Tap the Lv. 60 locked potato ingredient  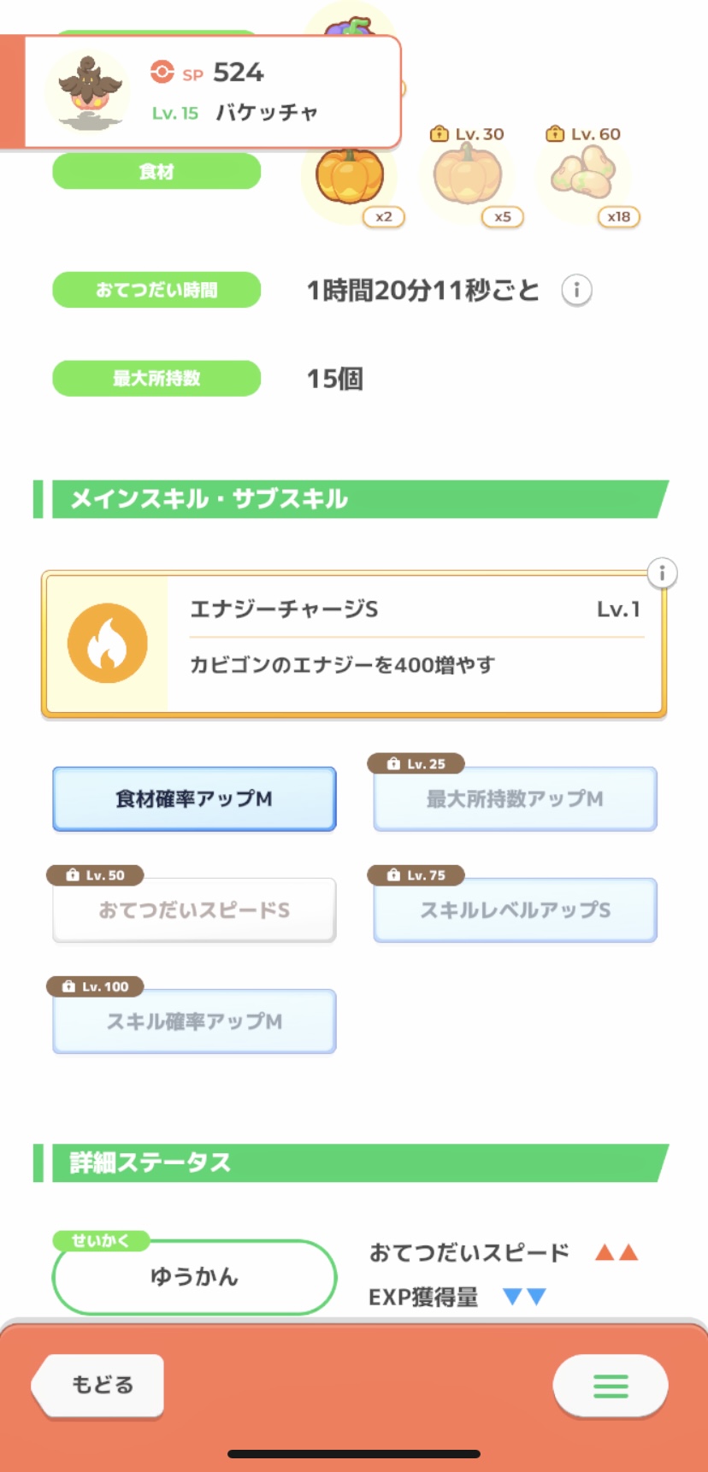[x=584, y=174]
